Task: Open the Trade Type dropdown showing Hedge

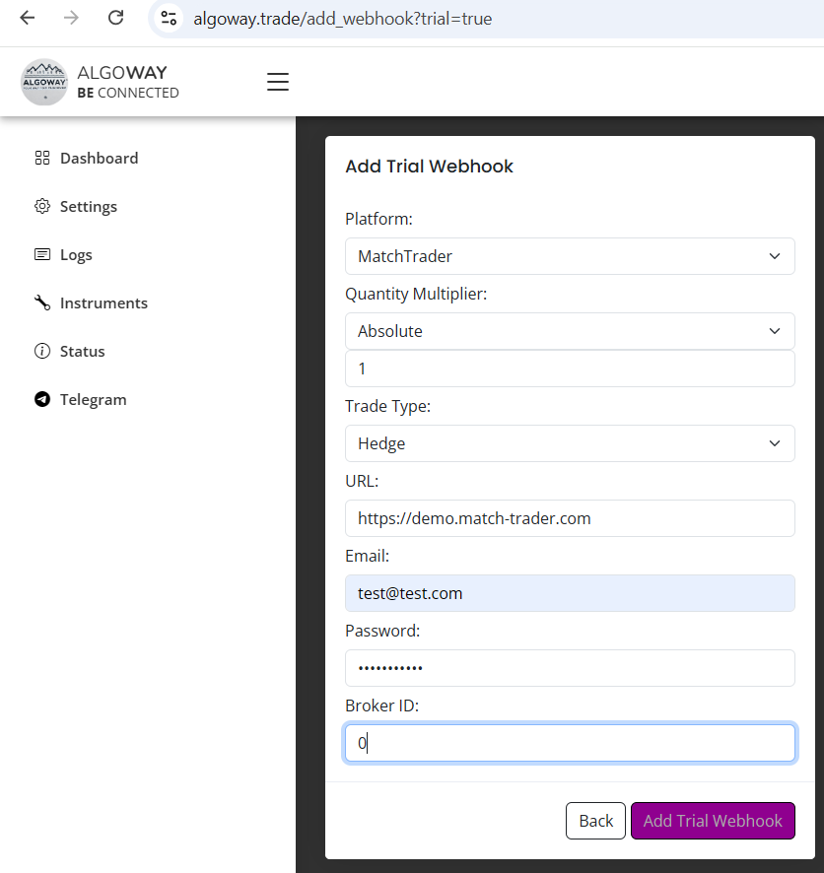Action: pos(570,443)
